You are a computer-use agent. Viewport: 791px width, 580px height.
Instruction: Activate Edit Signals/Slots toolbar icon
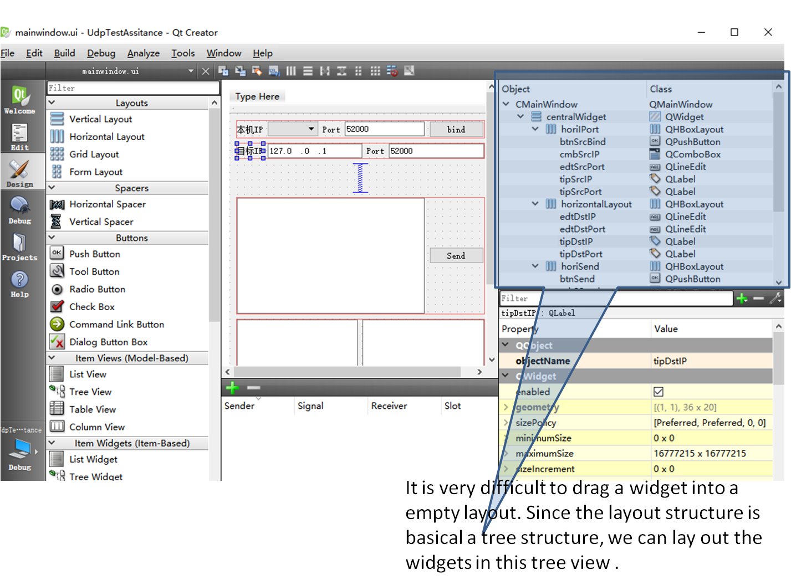pyautogui.click(x=240, y=71)
